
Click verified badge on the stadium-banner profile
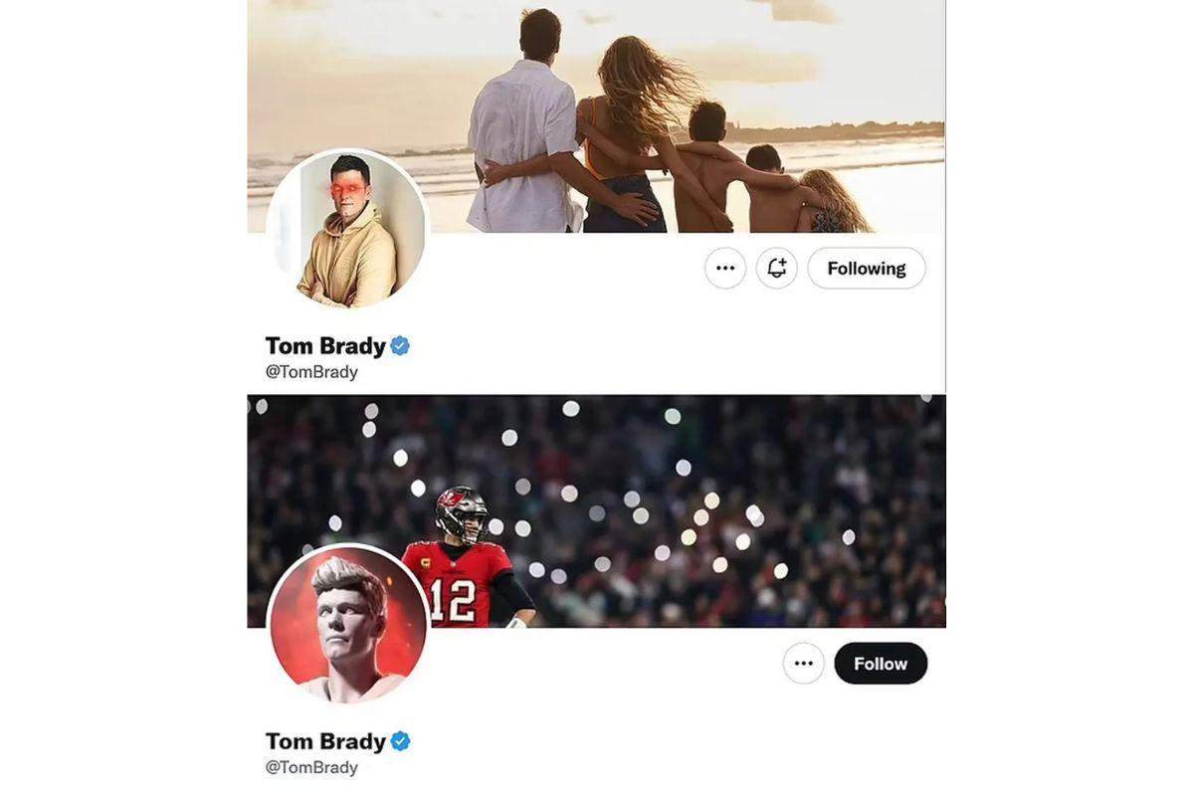[x=400, y=741]
